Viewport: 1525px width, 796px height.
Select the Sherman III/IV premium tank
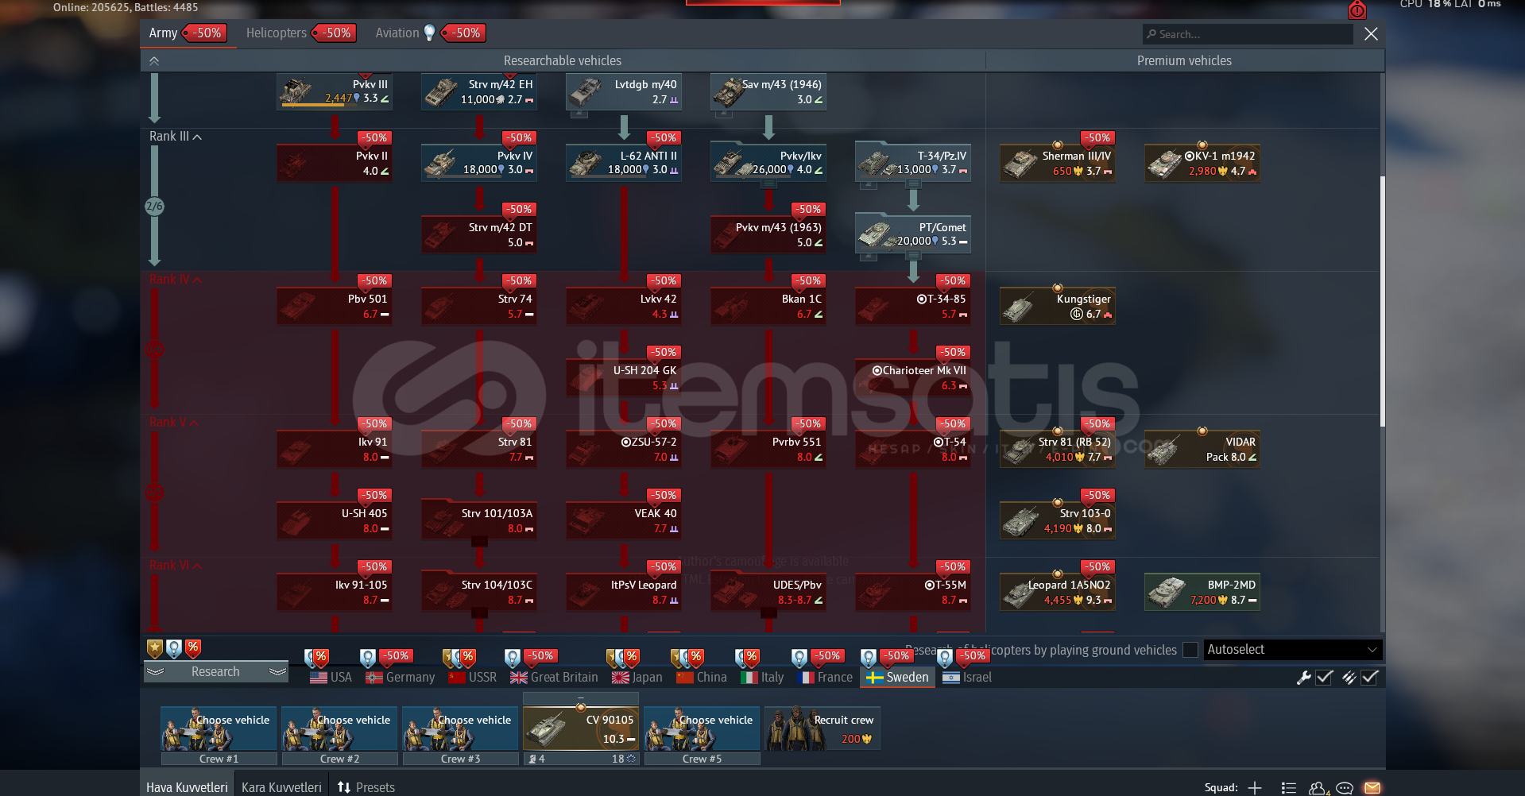point(1058,163)
